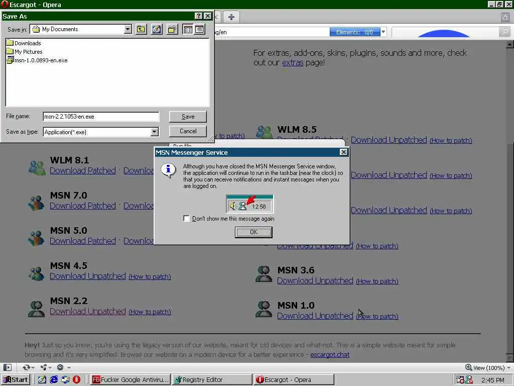Open the Save in My Documents dropdown
This screenshot has width=514, height=386.
(128, 29)
